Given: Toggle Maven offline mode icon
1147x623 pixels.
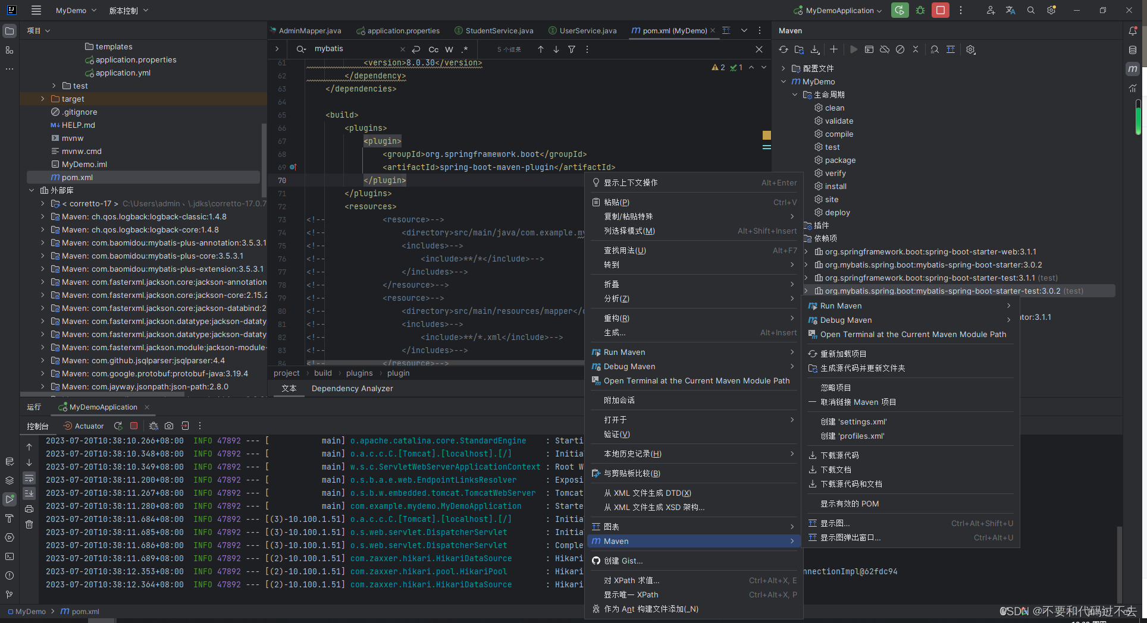Looking at the screenshot, I should click(884, 50).
